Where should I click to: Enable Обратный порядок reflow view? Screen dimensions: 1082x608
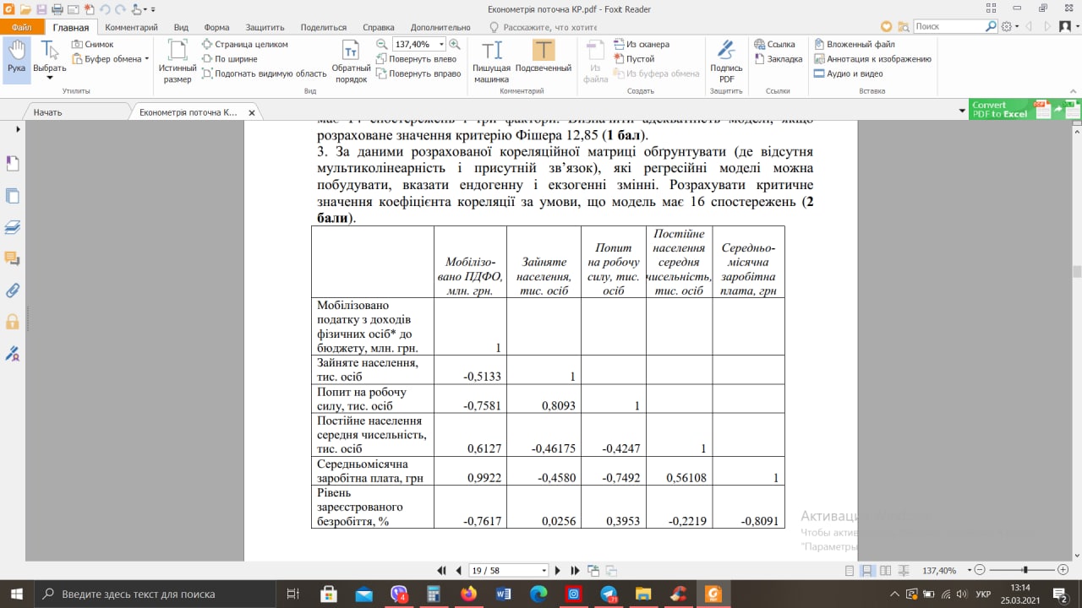click(351, 61)
